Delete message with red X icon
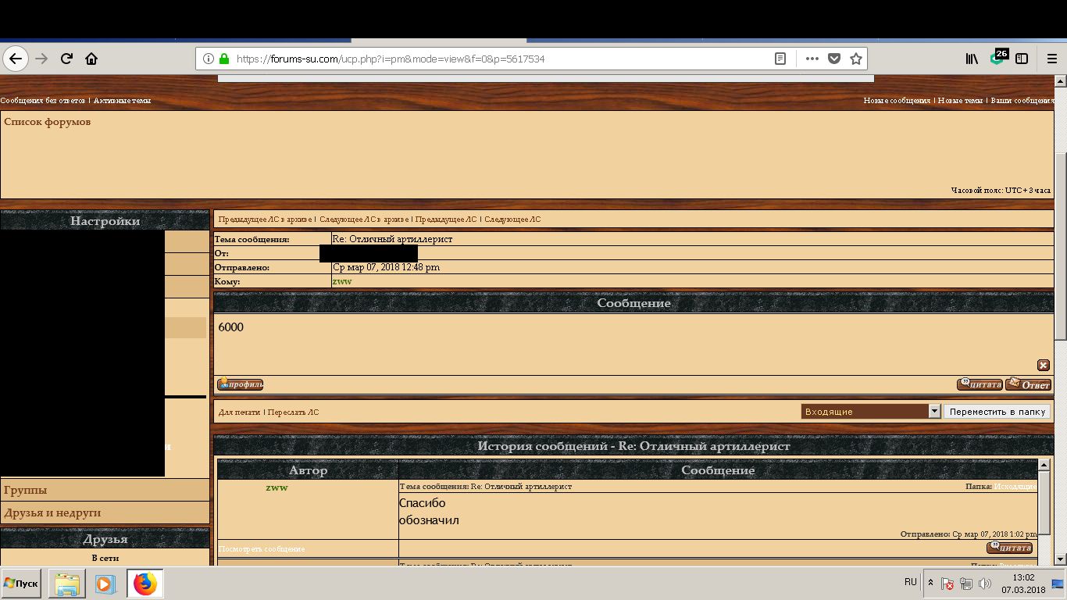The width and height of the screenshot is (1067, 600). [1044, 365]
